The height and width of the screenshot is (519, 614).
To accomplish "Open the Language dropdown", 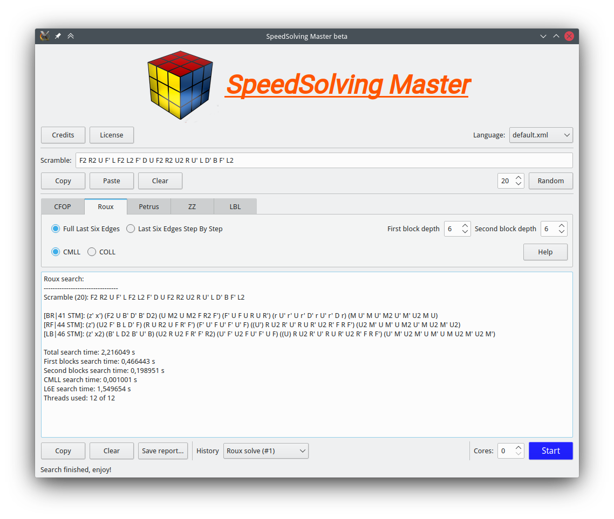I will [x=541, y=135].
